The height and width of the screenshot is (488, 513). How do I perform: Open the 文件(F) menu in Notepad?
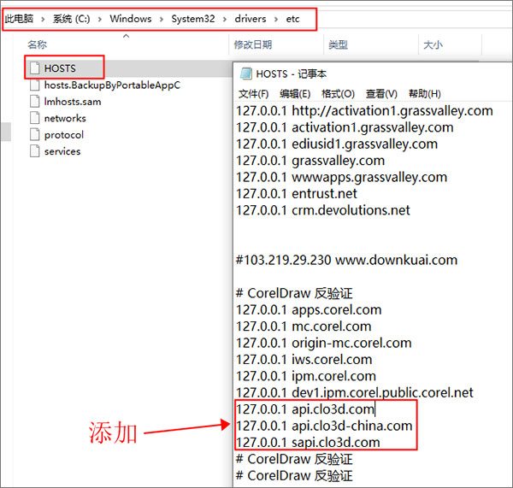254,94
